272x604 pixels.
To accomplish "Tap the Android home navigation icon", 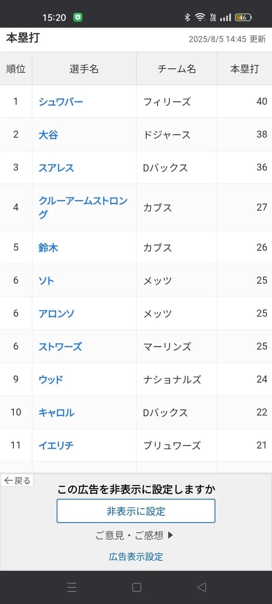I will click(x=136, y=587).
